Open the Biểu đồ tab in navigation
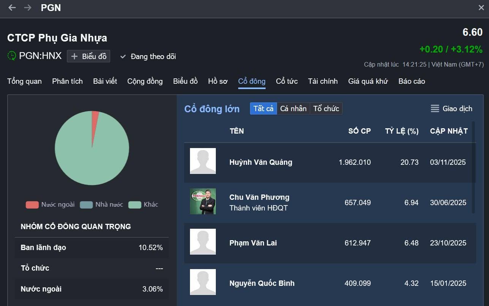489x306 pixels. pos(185,81)
